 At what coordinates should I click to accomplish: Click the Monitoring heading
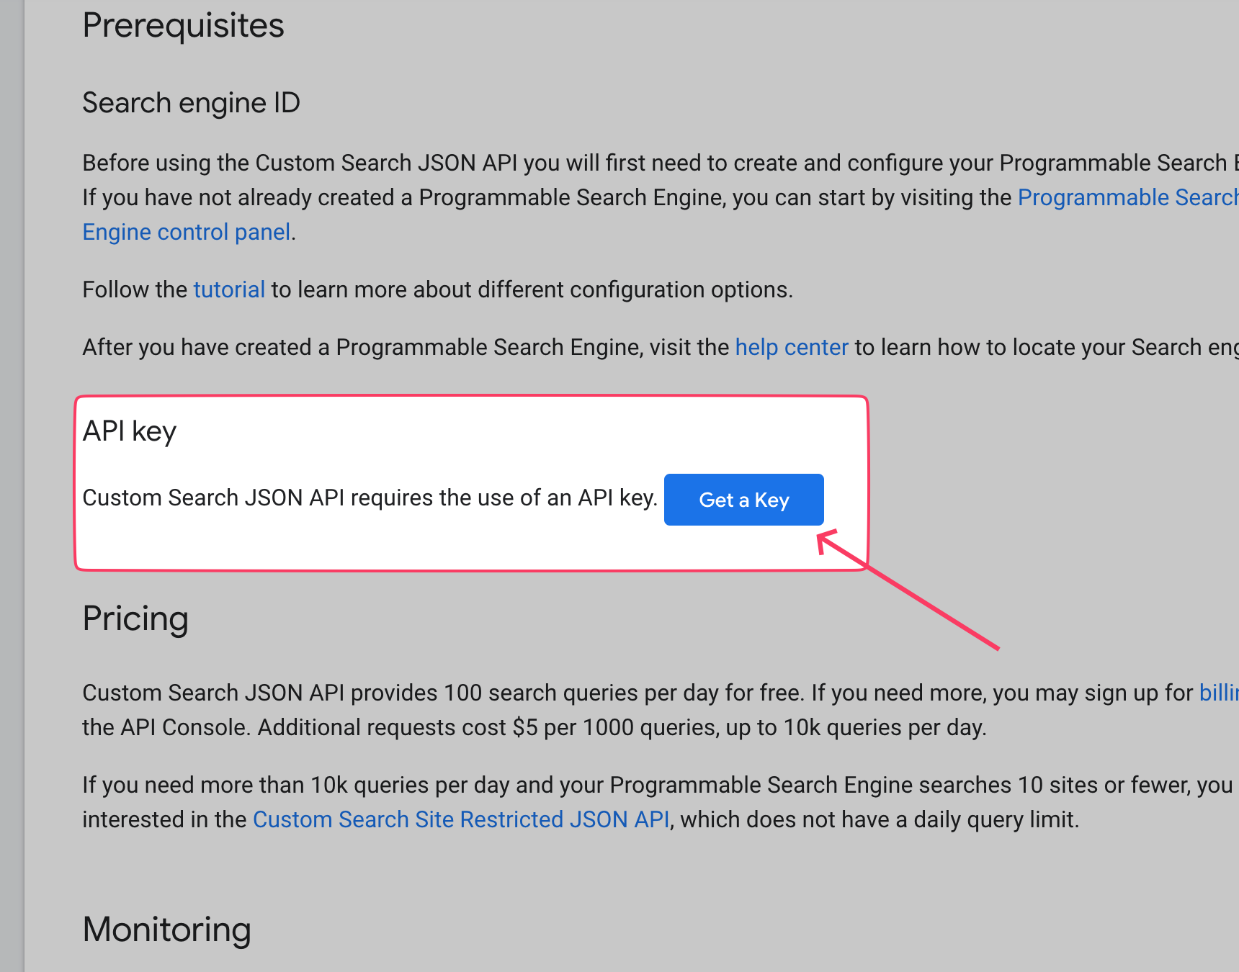(166, 930)
